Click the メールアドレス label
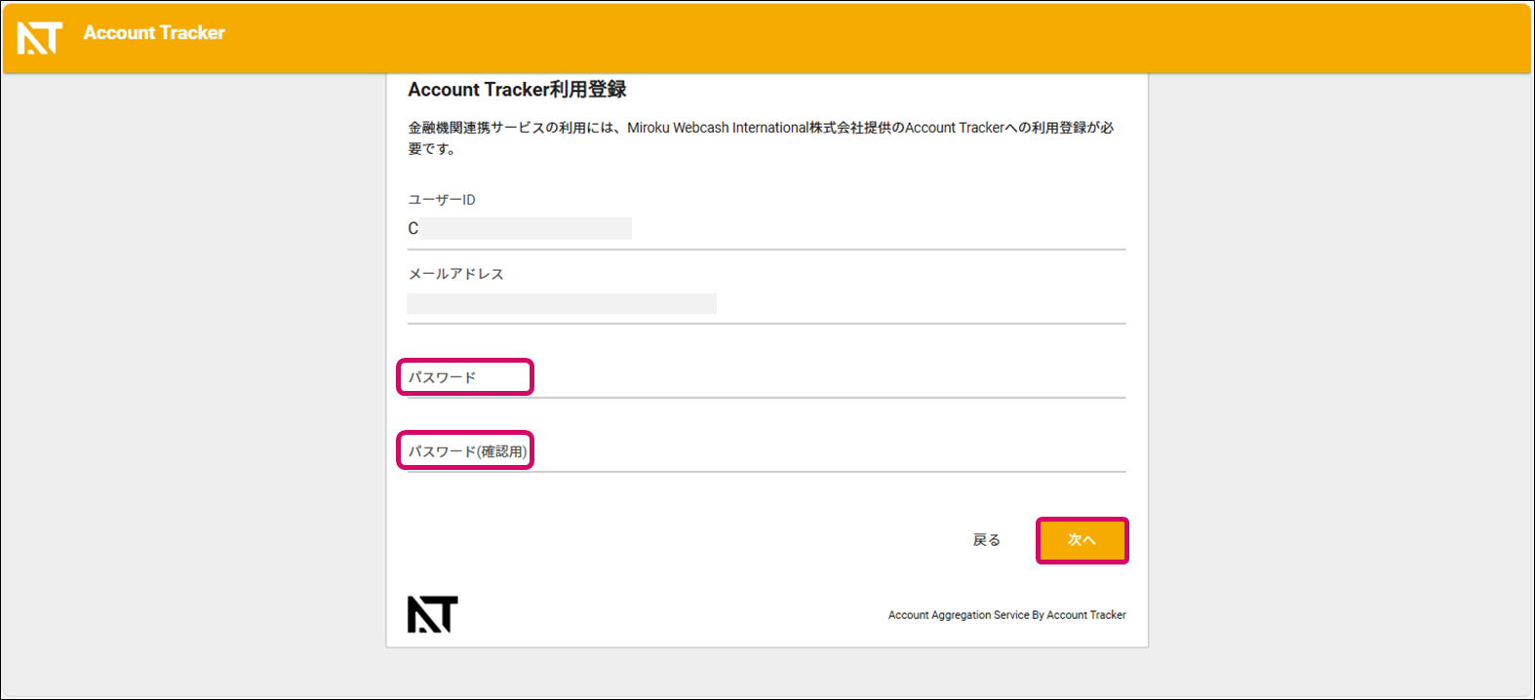 455,274
